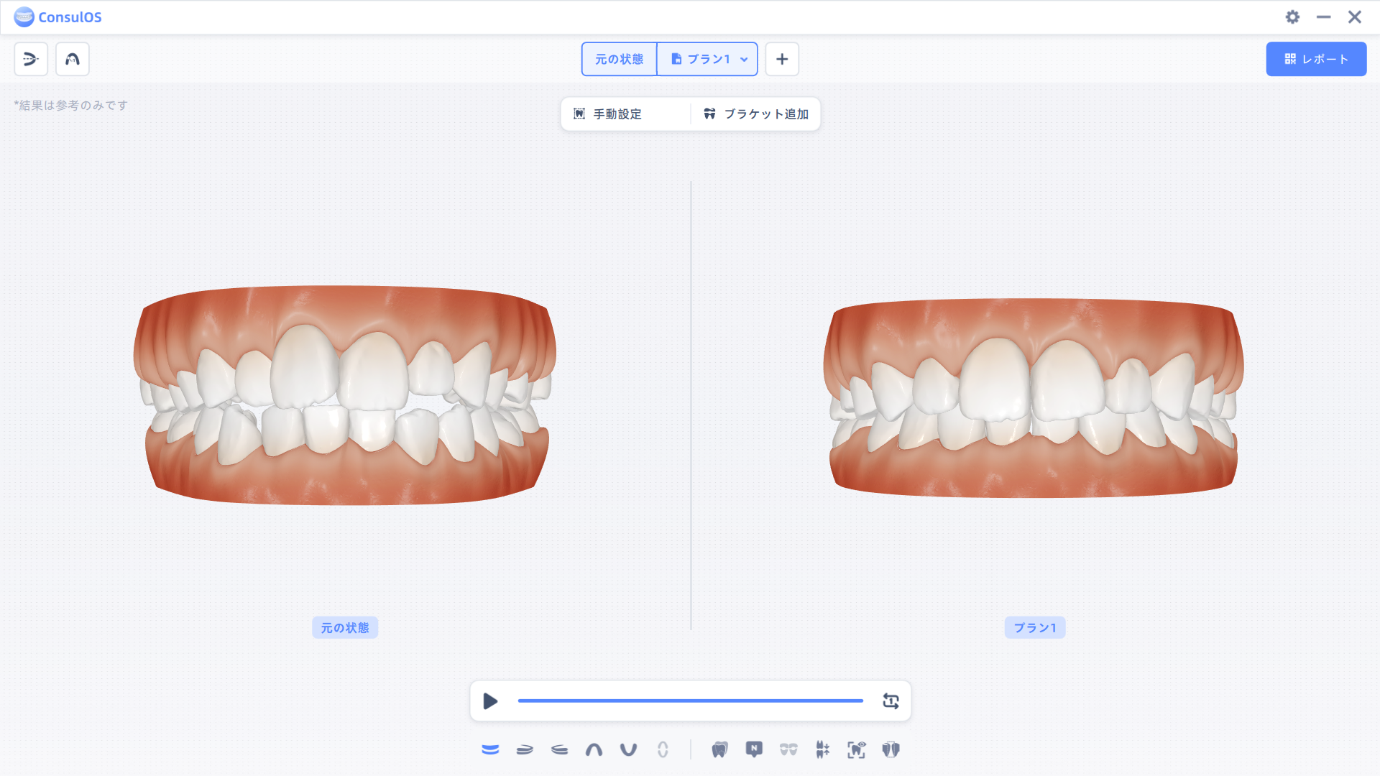Open the 手動設定 menu item
This screenshot has width=1380, height=776.
click(617, 114)
